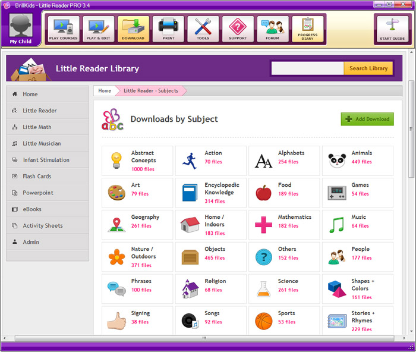The height and width of the screenshot is (352, 416).
Task: Open the Animals 449 files link
Action: (361, 162)
